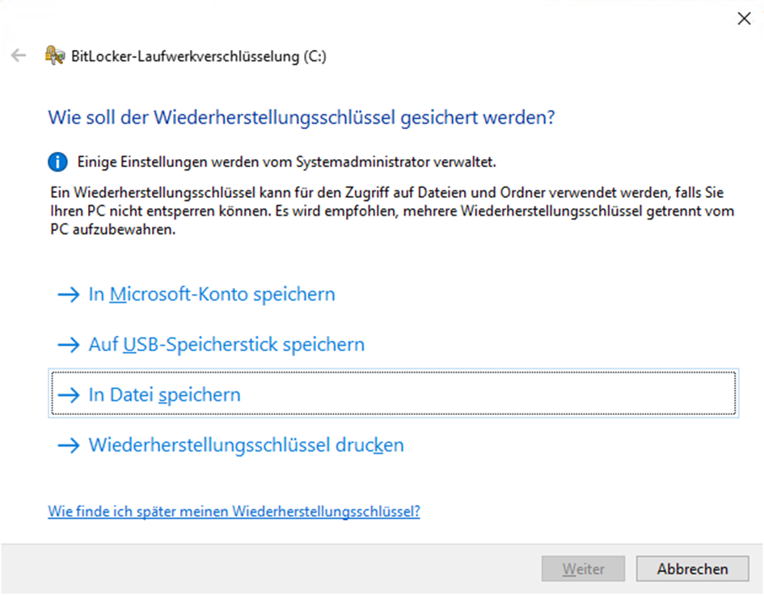Cancel with the Abbrechen button
Viewport: 764px width, 595px height.
692,568
